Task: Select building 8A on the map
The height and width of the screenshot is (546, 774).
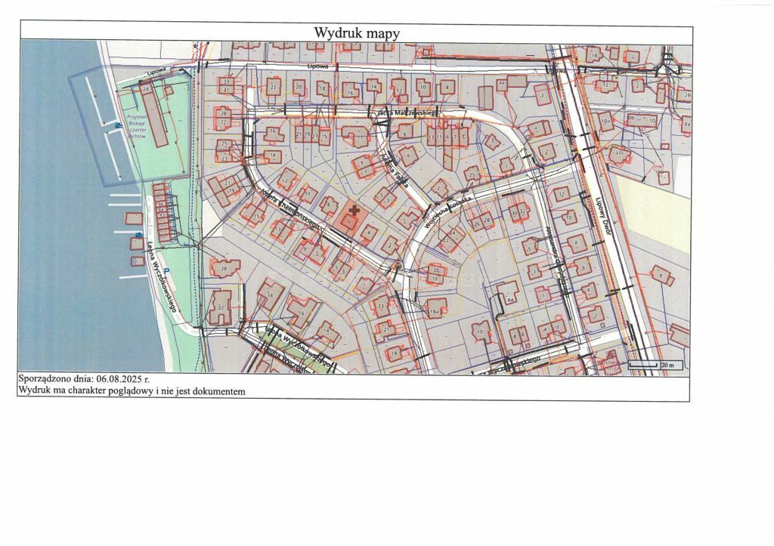Action: pos(509,300)
